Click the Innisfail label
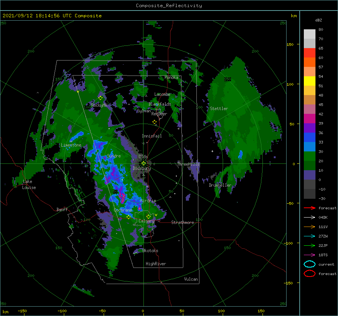 (152, 136)
